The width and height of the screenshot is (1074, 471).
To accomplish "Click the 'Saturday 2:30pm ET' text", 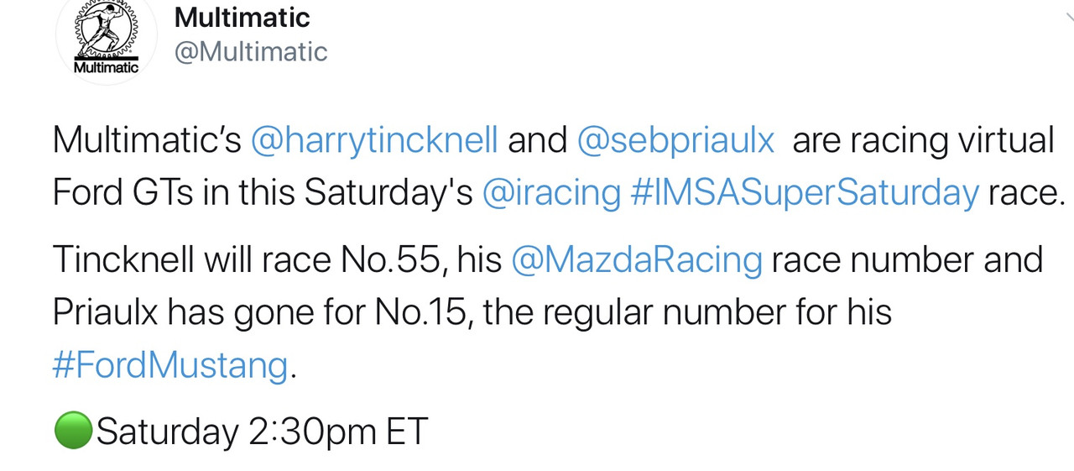I will (x=262, y=432).
